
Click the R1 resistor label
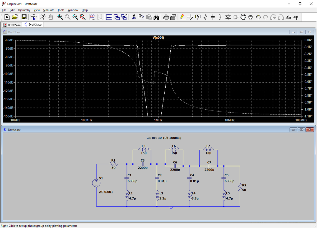point(113,160)
